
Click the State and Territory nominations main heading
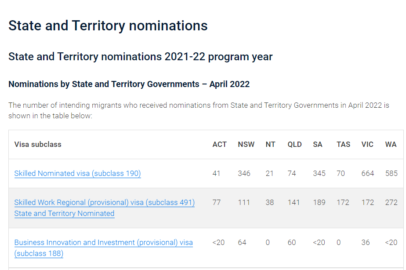[x=108, y=26]
